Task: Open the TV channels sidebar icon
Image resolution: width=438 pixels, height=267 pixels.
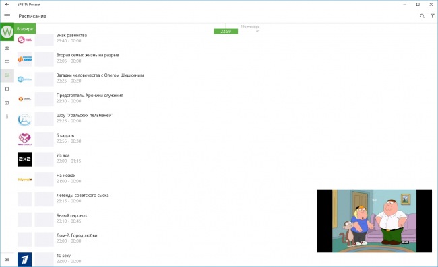Action: (7, 62)
